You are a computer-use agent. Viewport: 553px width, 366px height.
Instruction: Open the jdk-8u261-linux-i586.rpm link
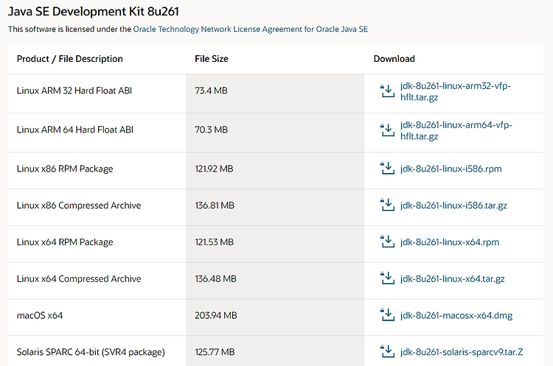click(x=451, y=169)
